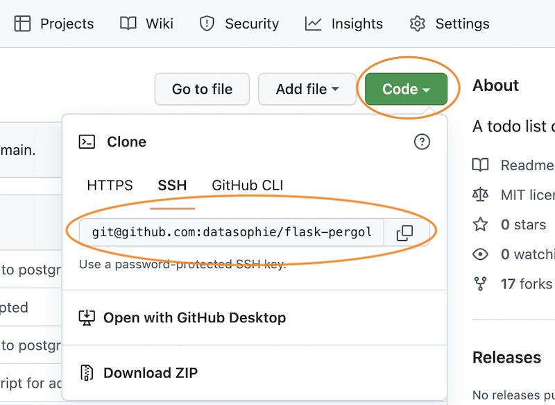Click the star icon beside stars count
Image resolution: width=555 pixels, height=405 pixels.
tap(480, 224)
